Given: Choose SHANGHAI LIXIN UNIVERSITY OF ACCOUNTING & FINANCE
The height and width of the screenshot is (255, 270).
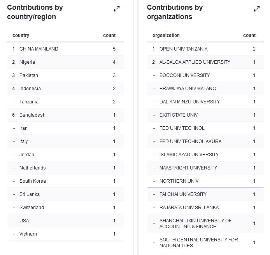Looking at the screenshot, I should pos(195,224).
